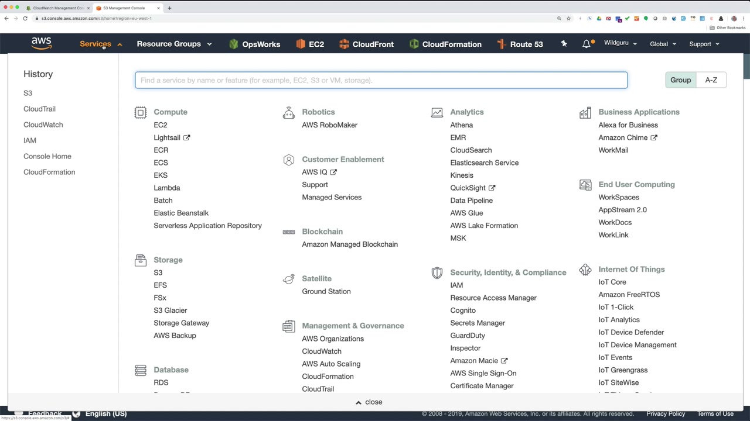Image resolution: width=750 pixels, height=421 pixels.
Task: Open the Route 53 shortcut in the navbar
Action: [x=520, y=44]
